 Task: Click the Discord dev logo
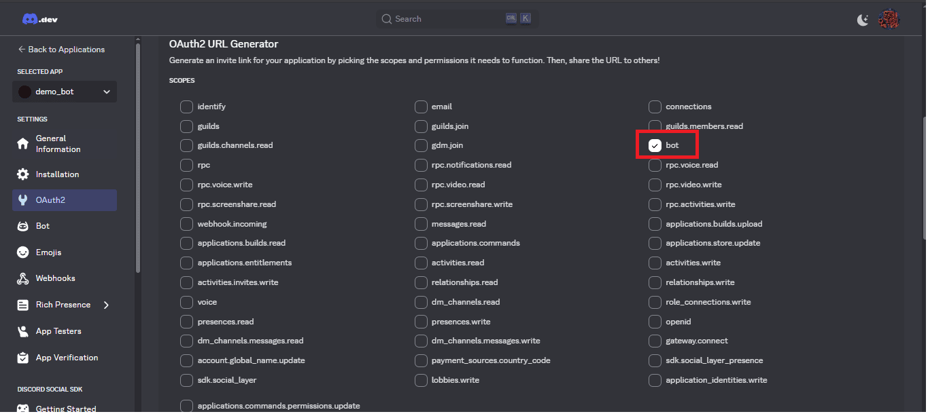click(x=39, y=19)
